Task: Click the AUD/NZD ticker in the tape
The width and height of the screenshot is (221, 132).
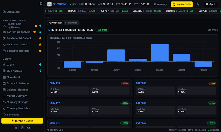Action: coord(147,11)
